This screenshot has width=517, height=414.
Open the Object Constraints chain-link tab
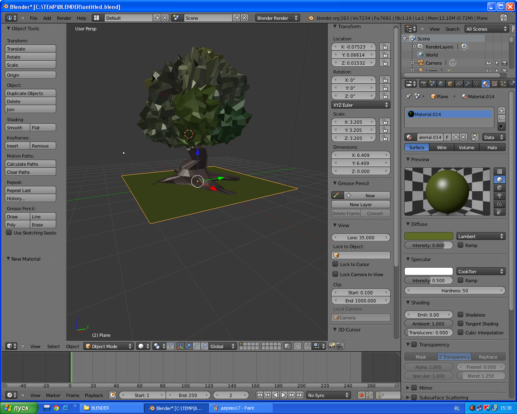click(459, 84)
